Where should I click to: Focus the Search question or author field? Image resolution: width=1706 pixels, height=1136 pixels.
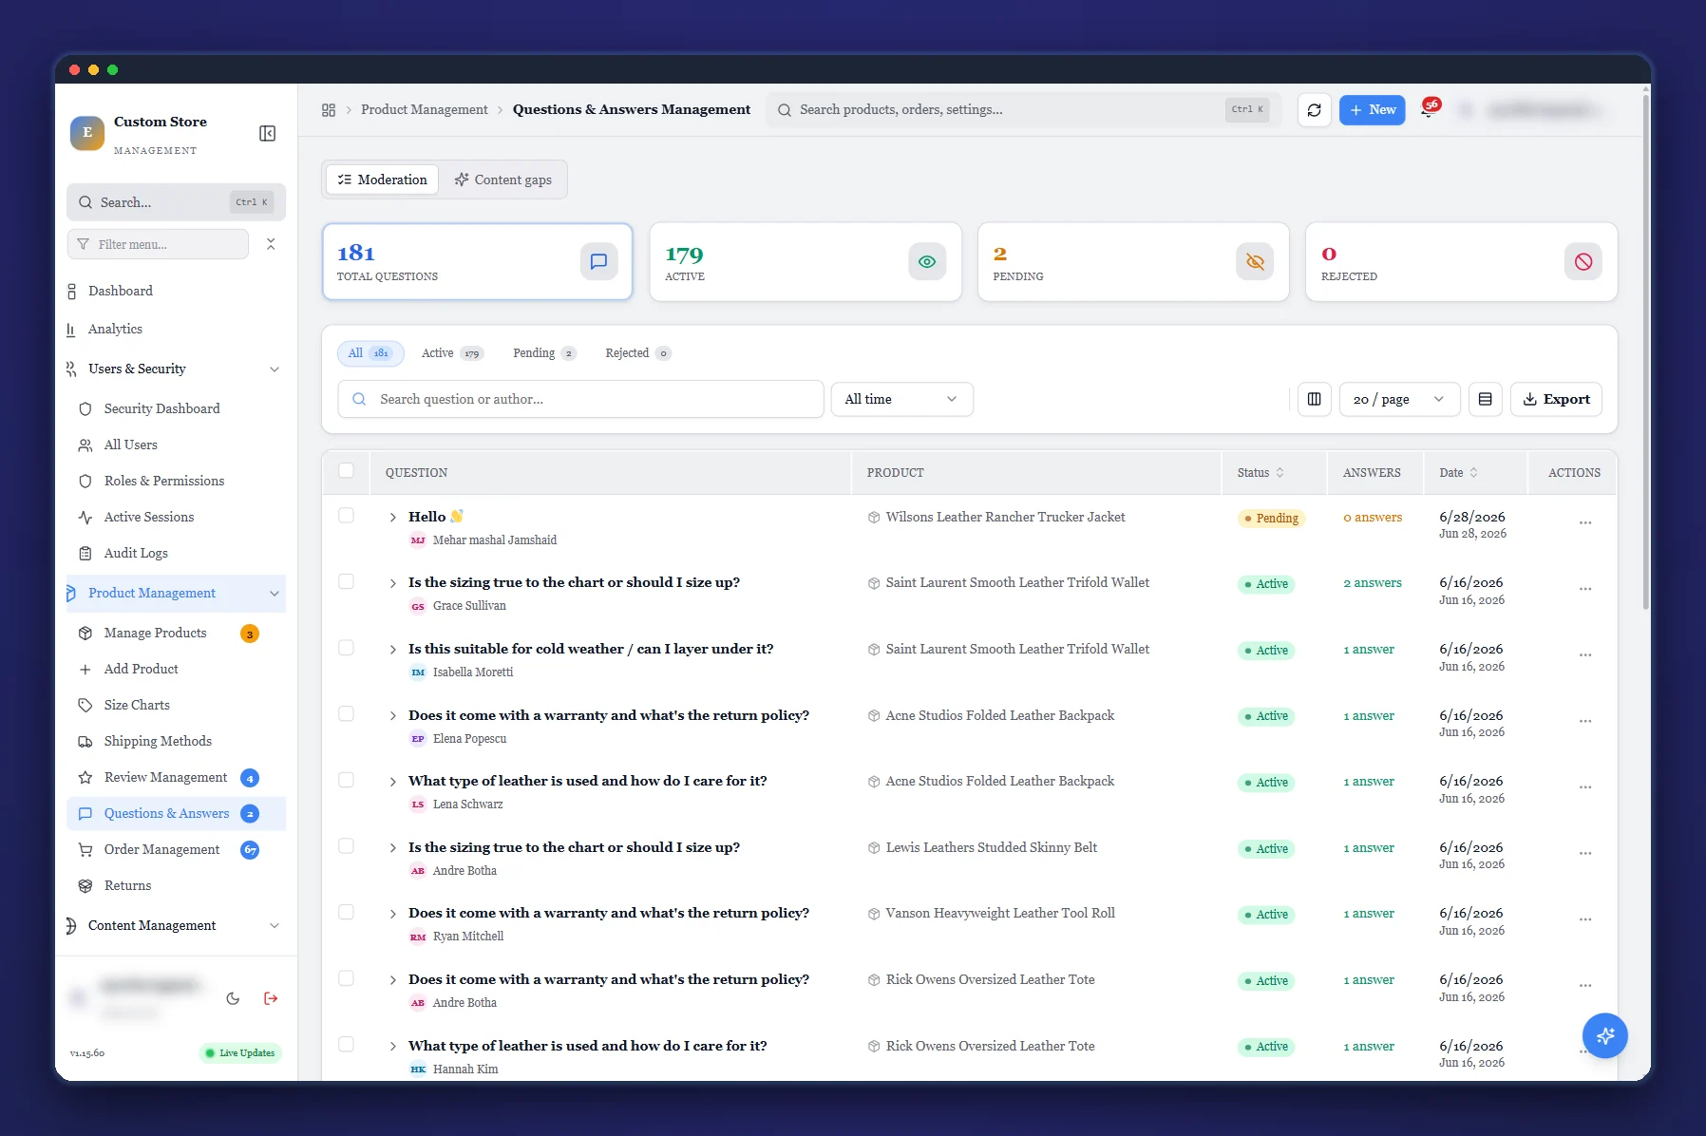(580, 400)
